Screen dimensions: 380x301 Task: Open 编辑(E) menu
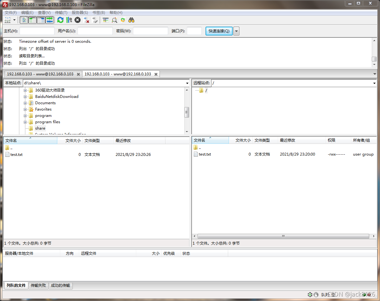click(27, 12)
